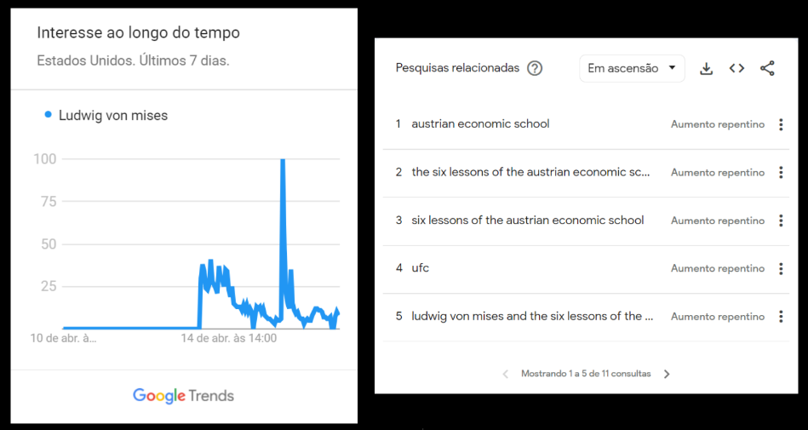Open help icon beside Pesquisas relacionadas

coord(535,68)
